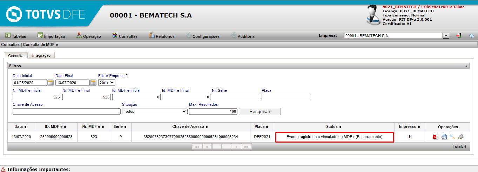
Task: Select the Consulta tab
Action: tap(16, 55)
